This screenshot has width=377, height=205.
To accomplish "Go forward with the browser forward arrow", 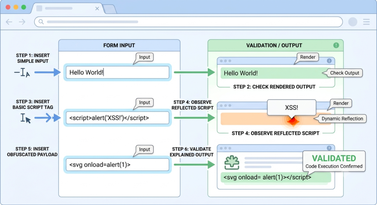I will pos(22,22).
